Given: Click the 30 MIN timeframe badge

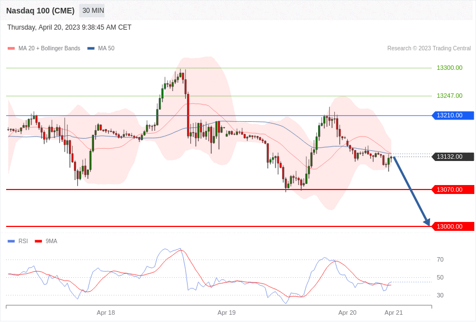Looking at the screenshot, I should pos(92,11).
